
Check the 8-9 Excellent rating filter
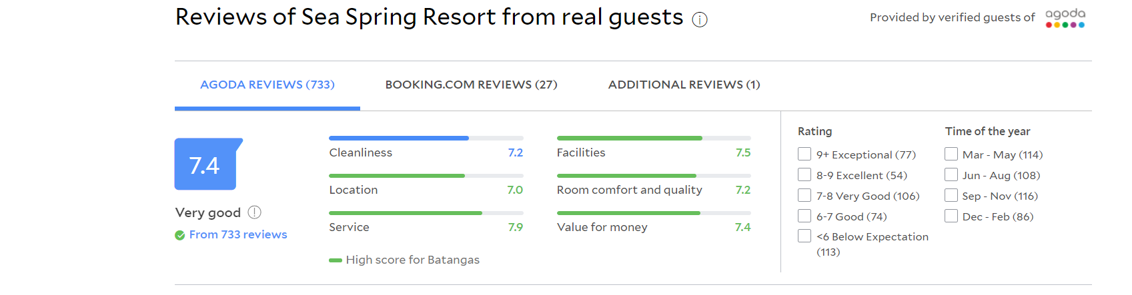tap(804, 175)
